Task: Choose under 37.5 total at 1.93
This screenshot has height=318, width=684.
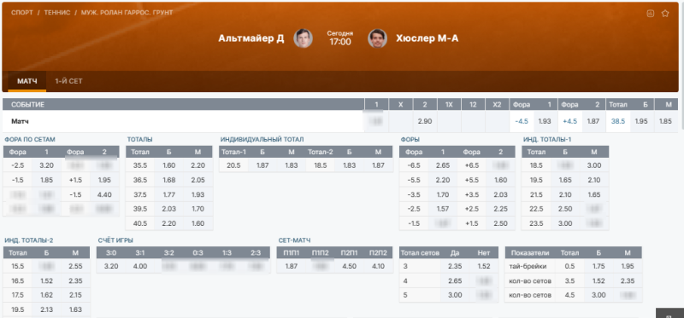Action: tap(198, 195)
